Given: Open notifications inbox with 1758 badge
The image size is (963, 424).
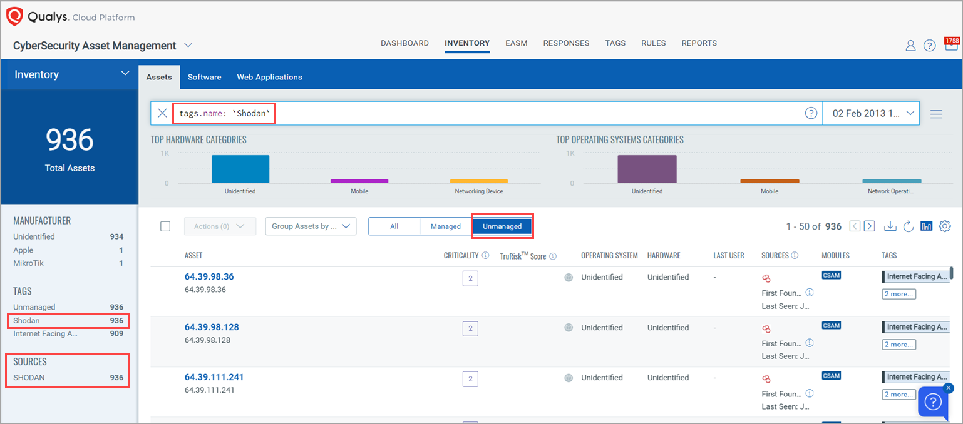Looking at the screenshot, I should click(952, 44).
